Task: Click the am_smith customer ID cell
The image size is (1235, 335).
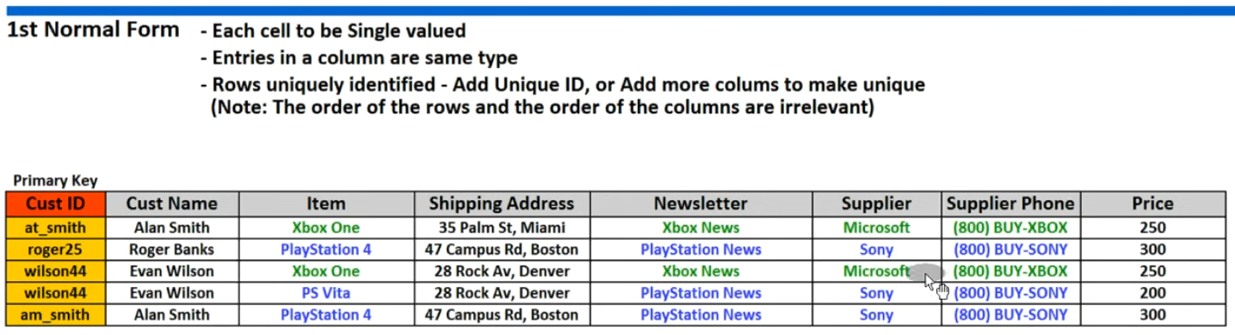Action: (x=56, y=314)
